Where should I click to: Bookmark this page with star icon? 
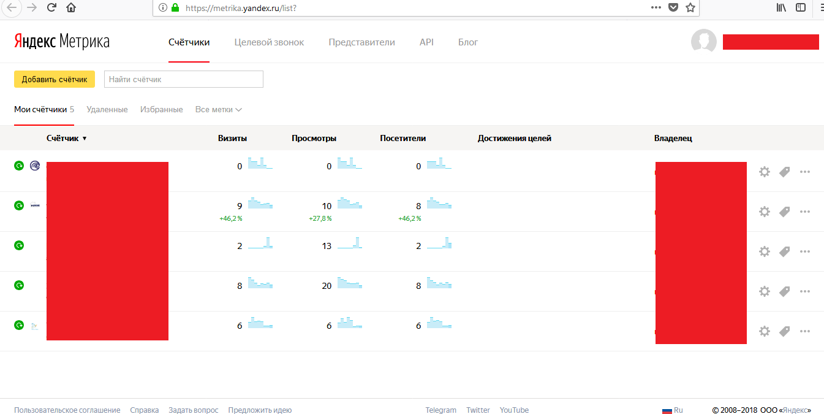690,7
